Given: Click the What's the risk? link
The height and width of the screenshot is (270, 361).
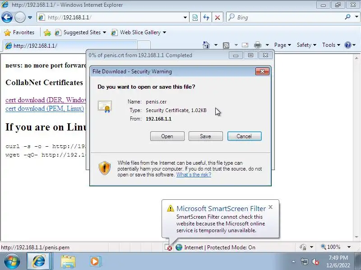Looking at the screenshot, I should [194, 175].
